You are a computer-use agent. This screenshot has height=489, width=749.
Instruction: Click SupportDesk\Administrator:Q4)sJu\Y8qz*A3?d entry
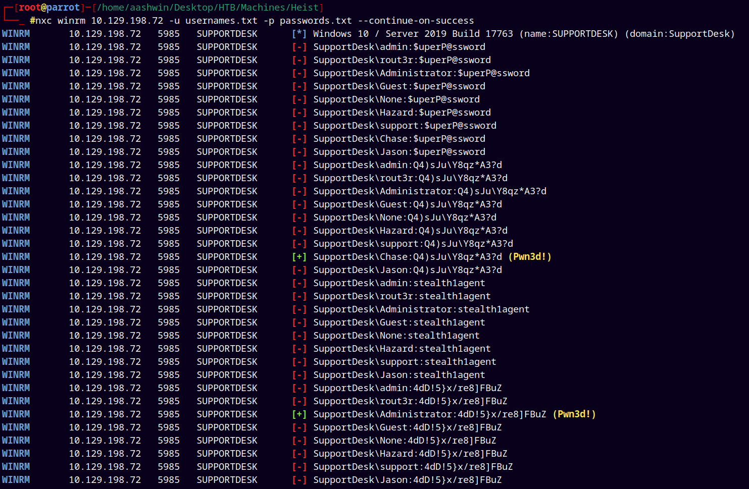click(x=430, y=191)
